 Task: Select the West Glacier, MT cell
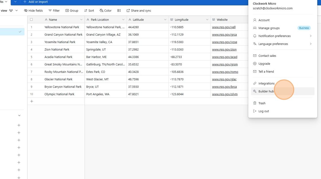pos(106,79)
